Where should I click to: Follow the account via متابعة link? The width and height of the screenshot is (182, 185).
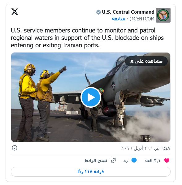(119, 19)
